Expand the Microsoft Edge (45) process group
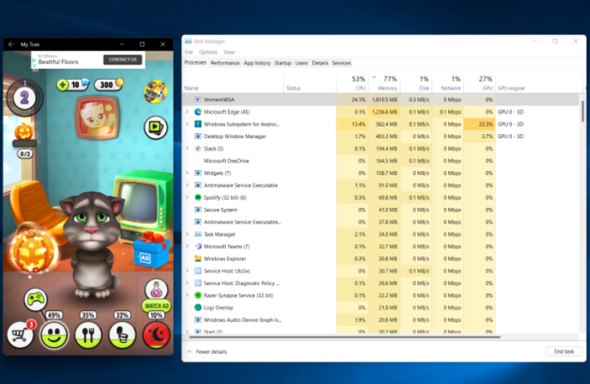590x384 pixels. click(188, 112)
